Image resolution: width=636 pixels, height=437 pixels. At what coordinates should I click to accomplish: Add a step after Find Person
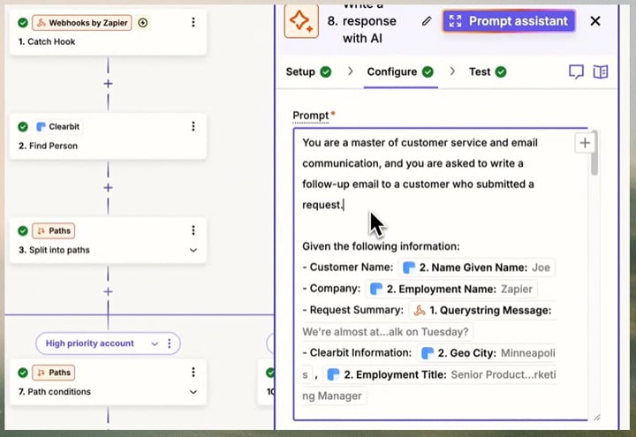tap(108, 188)
